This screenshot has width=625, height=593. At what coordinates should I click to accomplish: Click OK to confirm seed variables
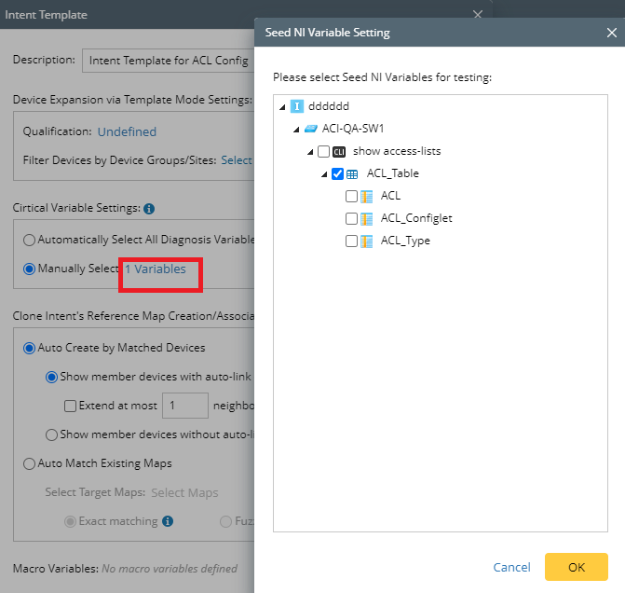tap(576, 567)
